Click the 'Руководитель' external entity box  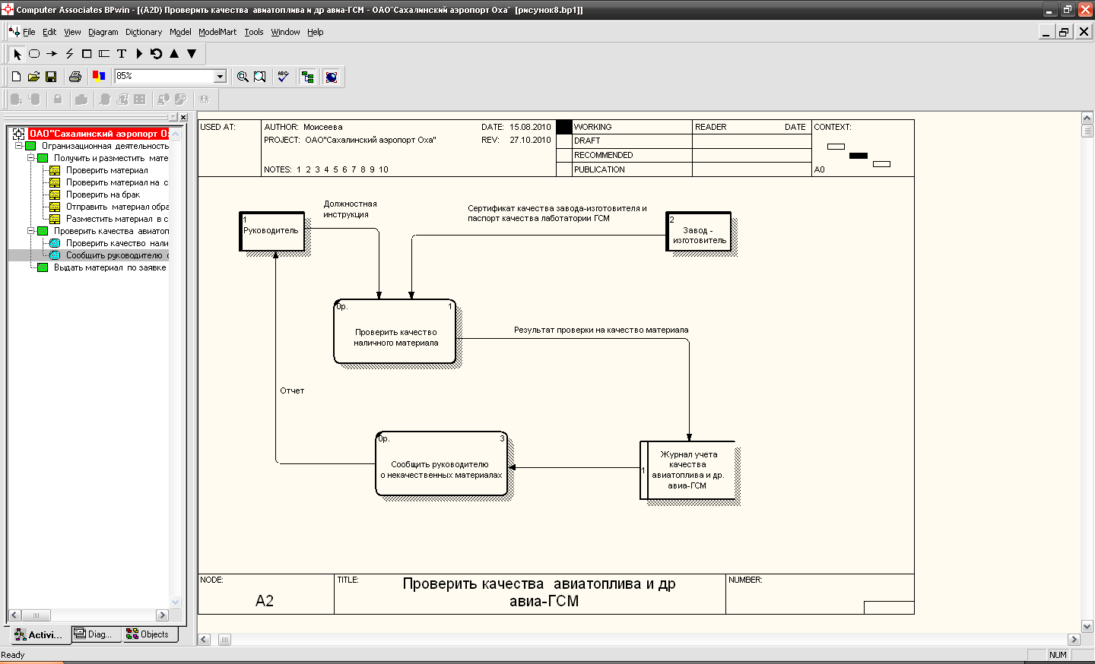pyautogui.click(x=272, y=232)
